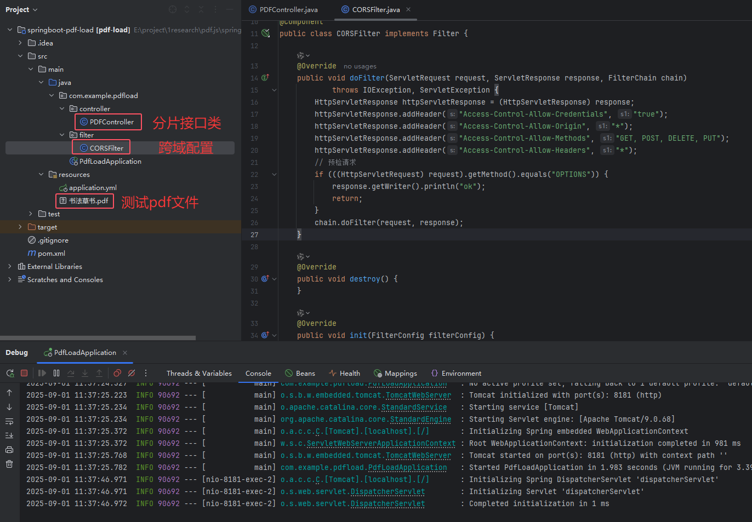This screenshot has width=752, height=522.
Task: Click the console down arrow icon
Action: coord(9,407)
